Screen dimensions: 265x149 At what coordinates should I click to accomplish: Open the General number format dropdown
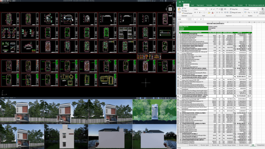251,9
